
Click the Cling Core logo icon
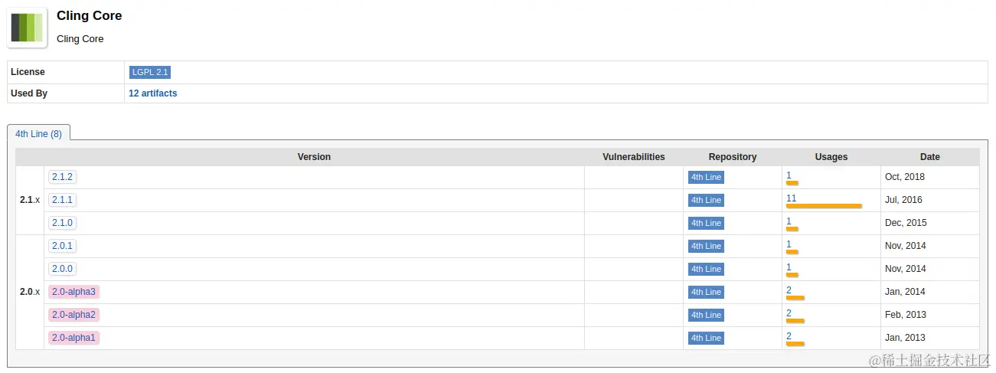(27, 27)
